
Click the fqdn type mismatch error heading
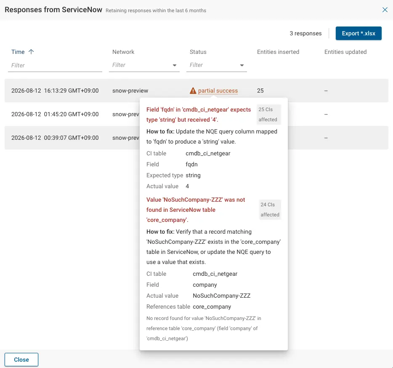coord(199,115)
